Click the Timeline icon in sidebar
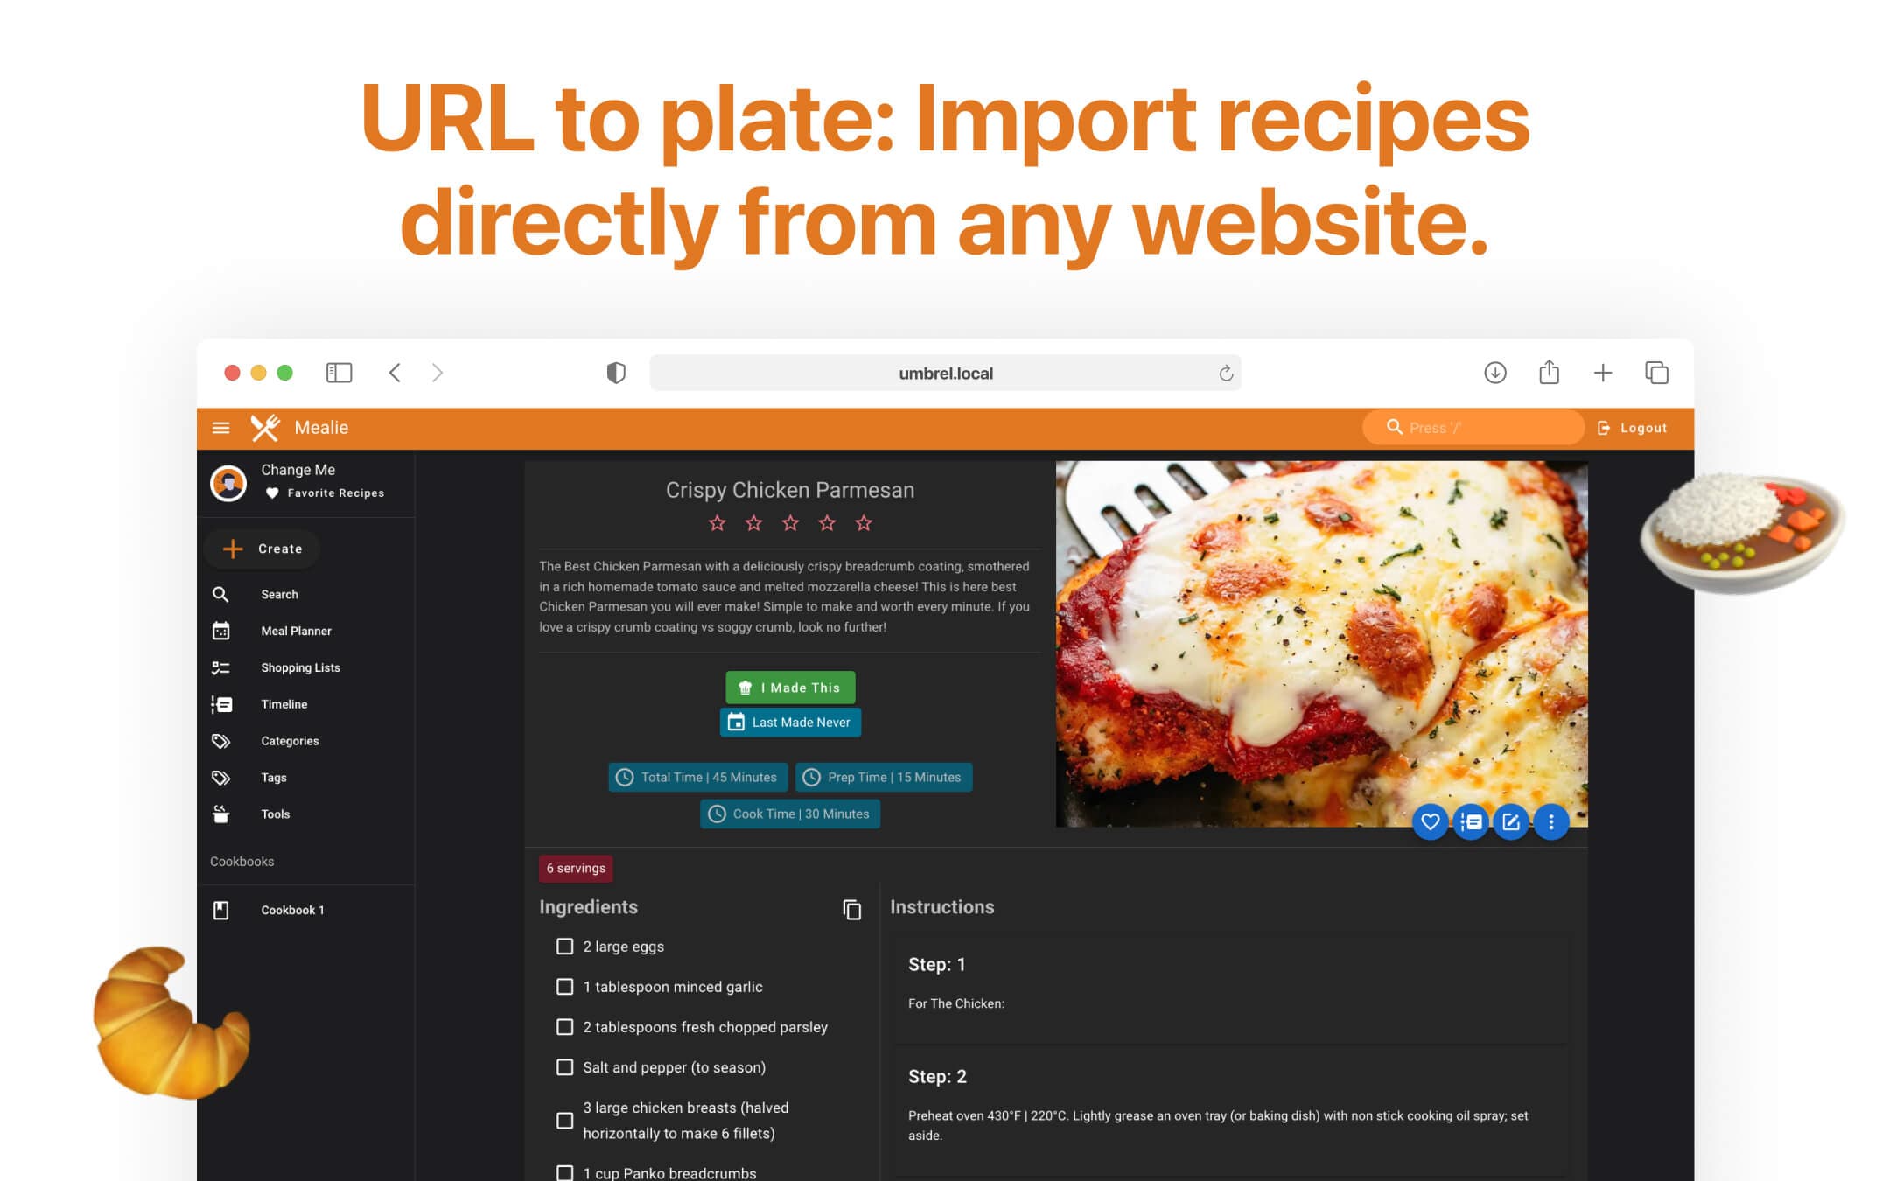Viewport: 1890px width, 1181px height. click(x=221, y=703)
